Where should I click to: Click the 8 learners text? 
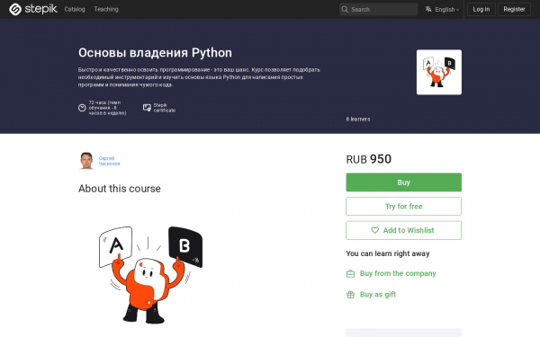[358, 119]
